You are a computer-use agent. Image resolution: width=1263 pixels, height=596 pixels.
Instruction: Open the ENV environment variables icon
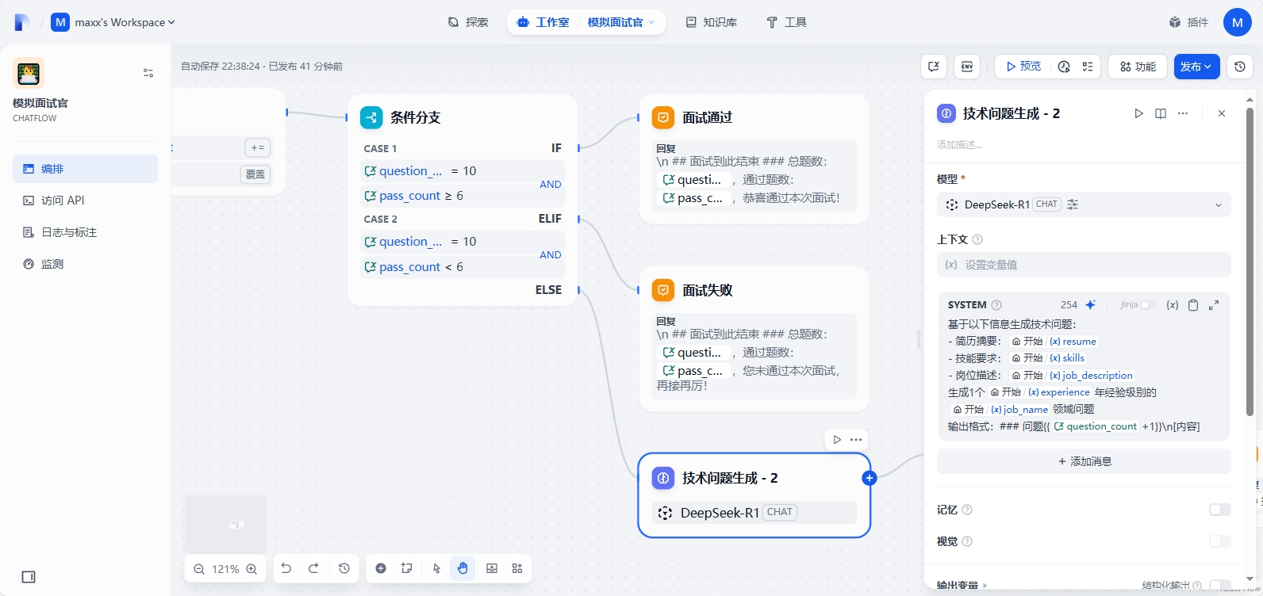(967, 67)
